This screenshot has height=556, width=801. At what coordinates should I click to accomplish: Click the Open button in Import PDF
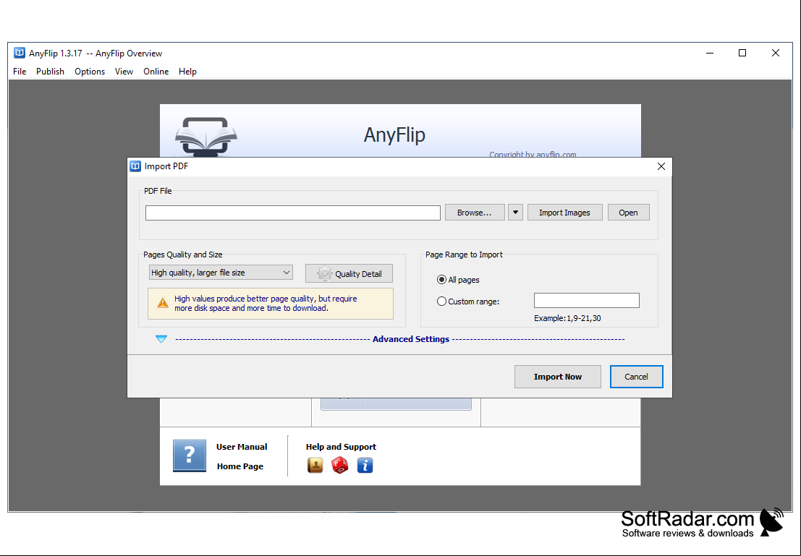tap(628, 213)
